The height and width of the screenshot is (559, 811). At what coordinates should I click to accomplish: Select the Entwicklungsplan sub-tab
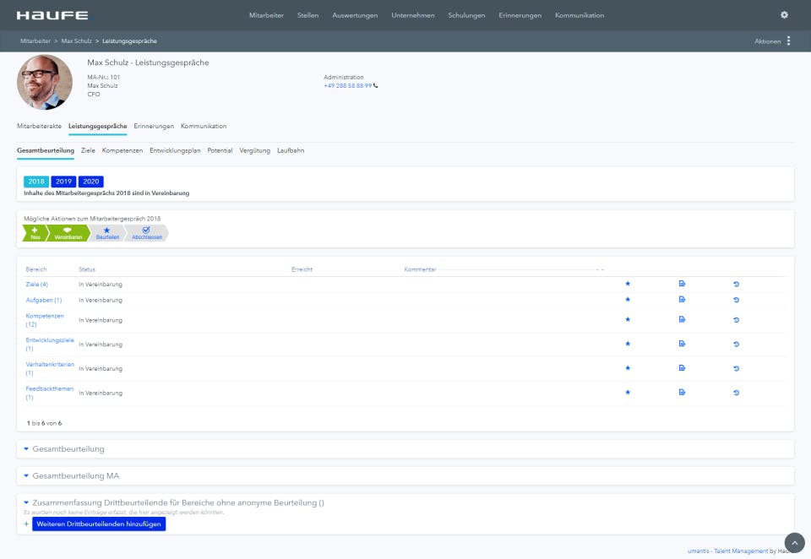175,150
